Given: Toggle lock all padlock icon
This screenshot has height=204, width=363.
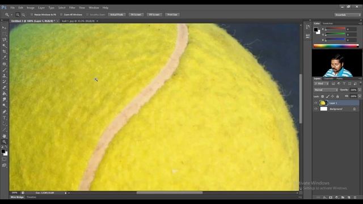Looking at the screenshot, I should point(337,96).
